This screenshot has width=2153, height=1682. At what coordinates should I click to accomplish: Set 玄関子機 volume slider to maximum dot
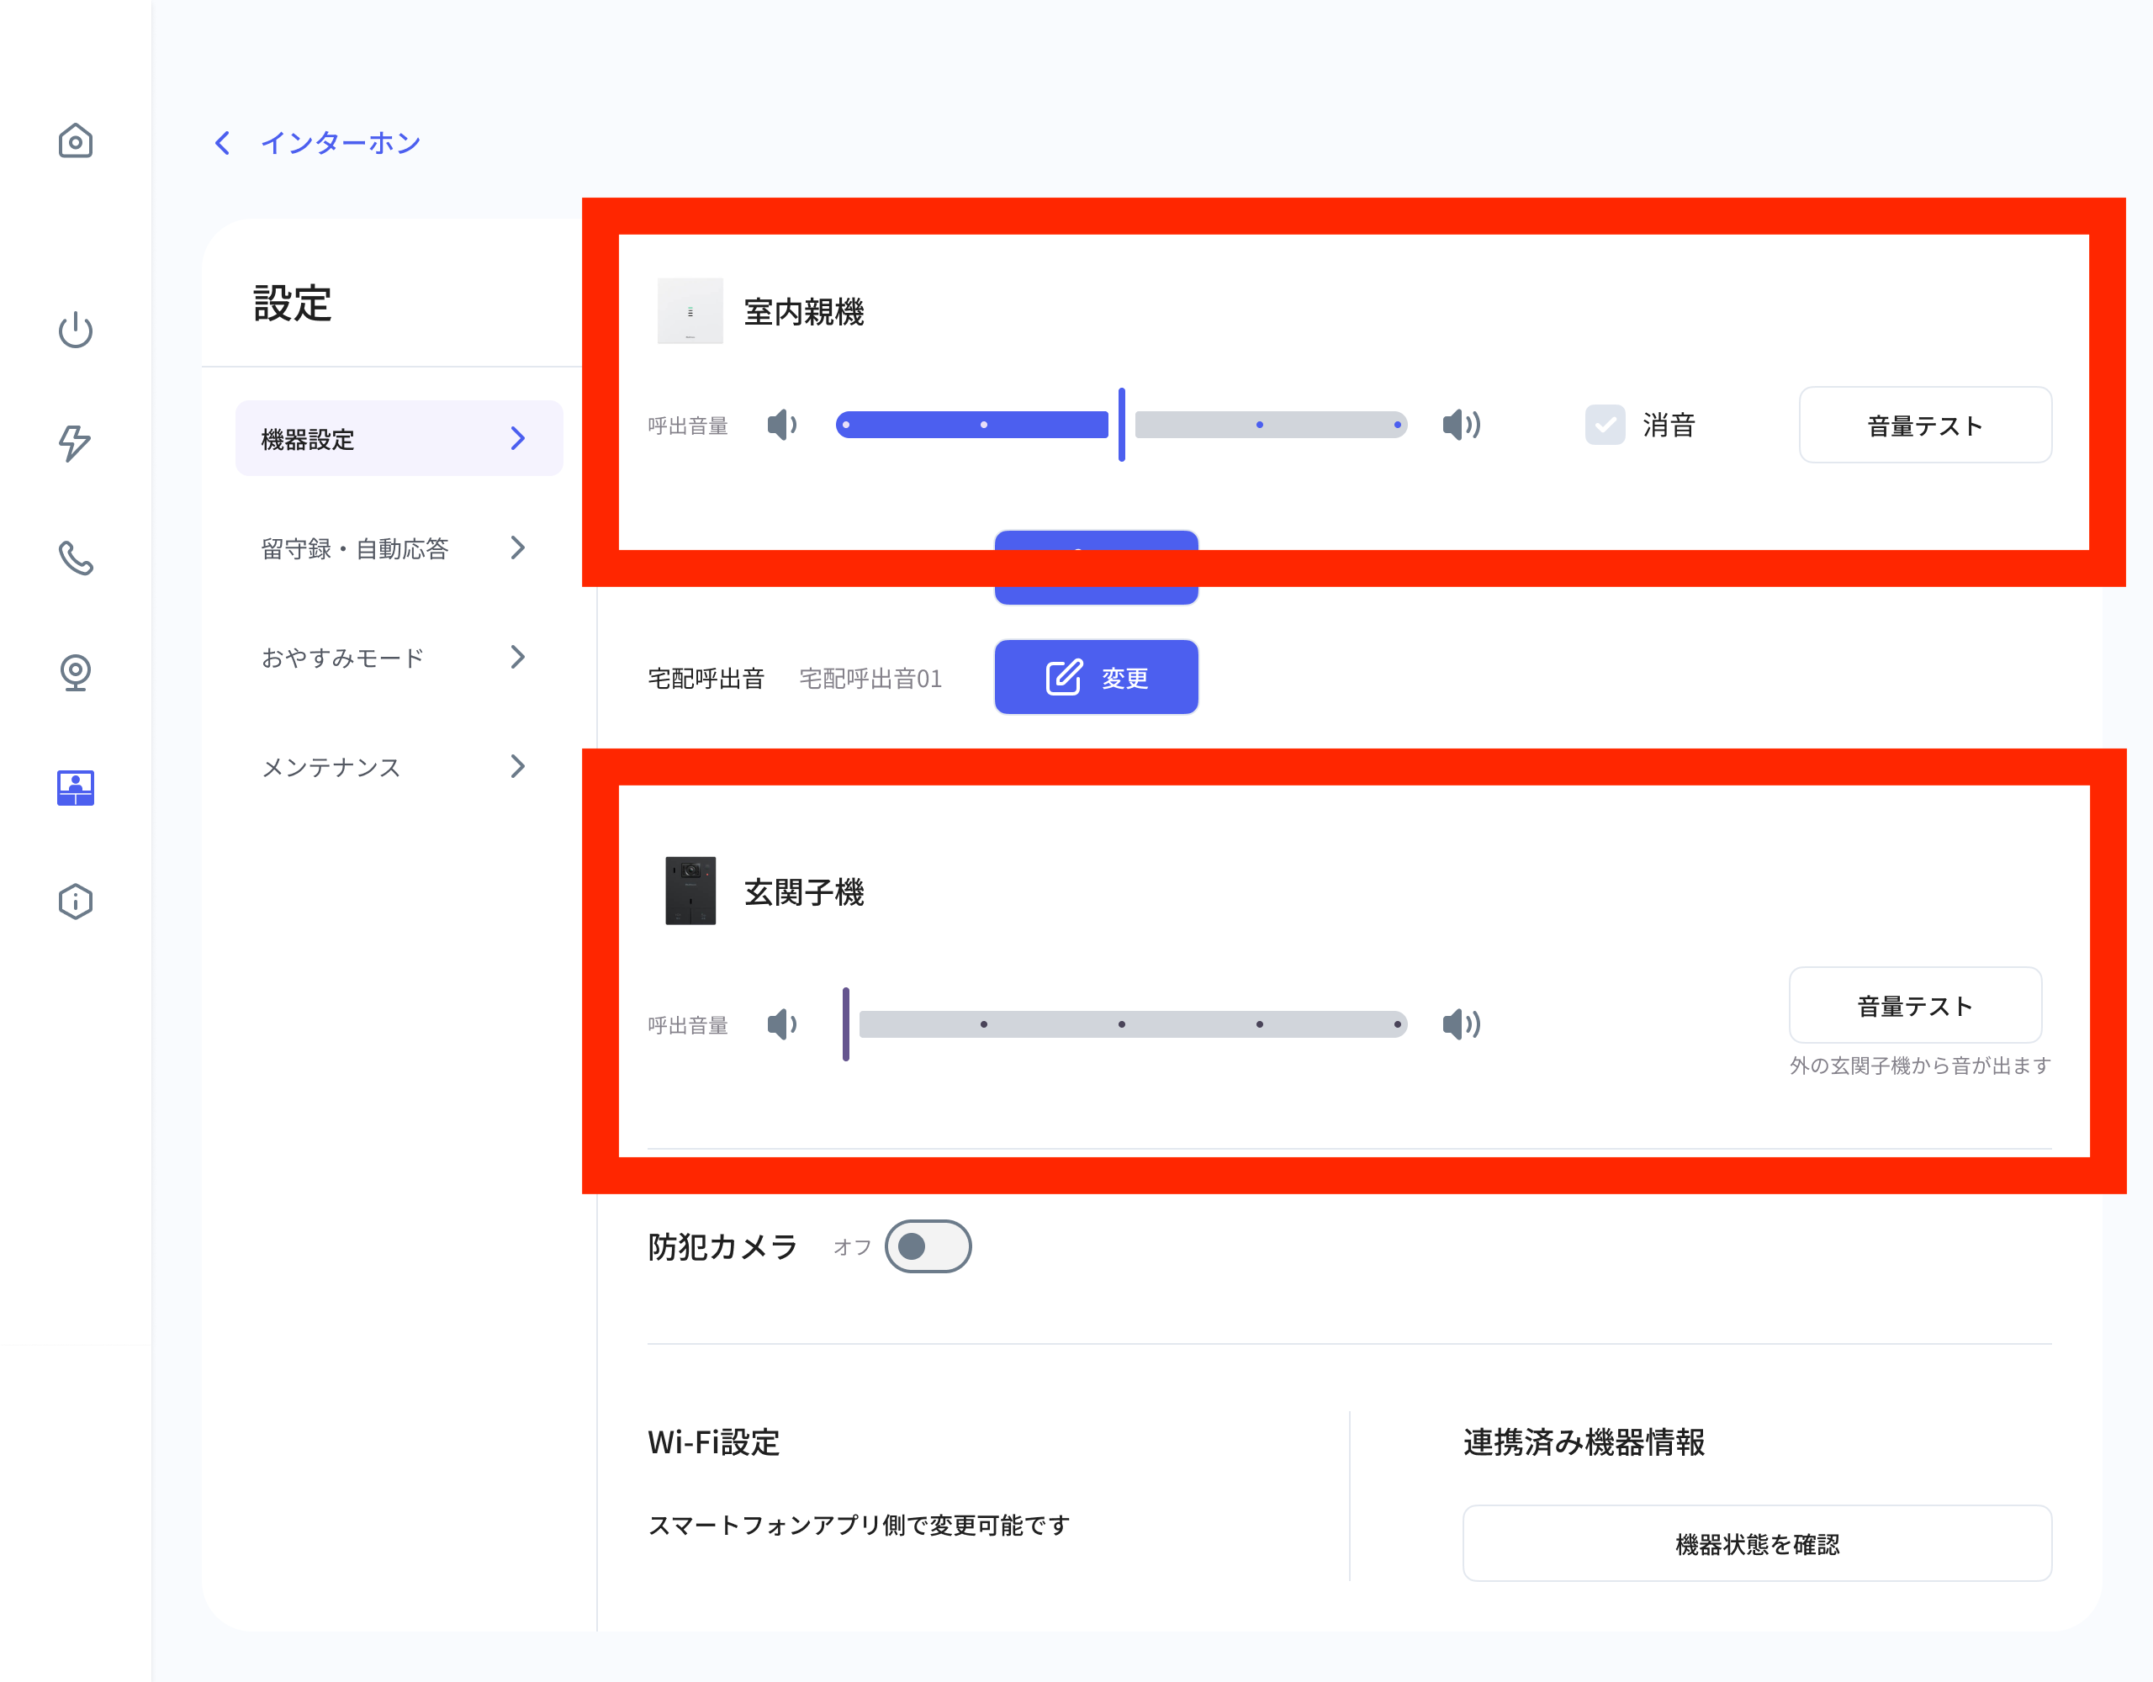(x=1397, y=1024)
